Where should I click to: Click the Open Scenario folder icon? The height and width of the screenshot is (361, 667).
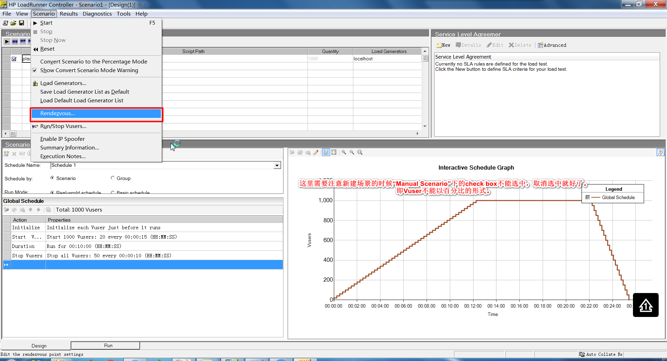(13, 23)
